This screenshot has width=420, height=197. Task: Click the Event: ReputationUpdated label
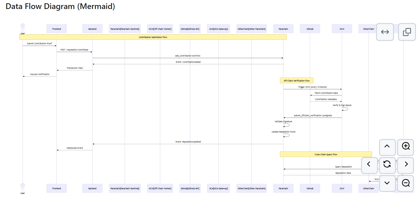188,142
